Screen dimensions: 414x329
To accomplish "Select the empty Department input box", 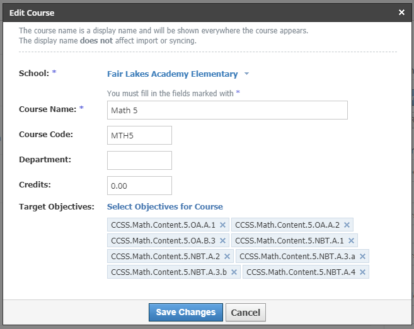I will (x=139, y=160).
